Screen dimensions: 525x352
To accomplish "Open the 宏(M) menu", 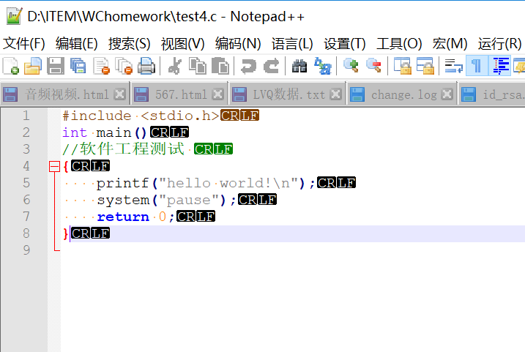I will tap(450, 44).
